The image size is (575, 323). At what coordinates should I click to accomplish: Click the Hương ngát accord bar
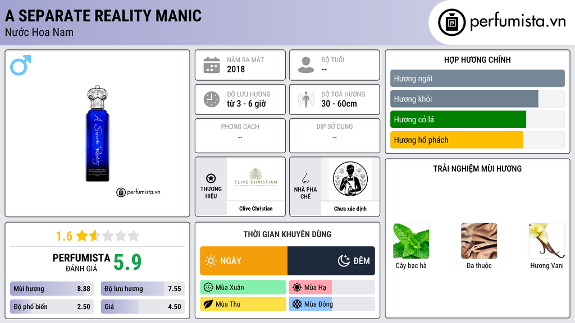pyautogui.click(x=477, y=79)
